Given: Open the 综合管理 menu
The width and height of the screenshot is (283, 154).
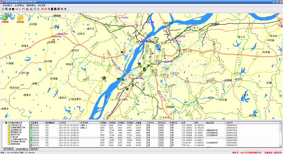Looking at the screenshot, I should coord(42,5).
